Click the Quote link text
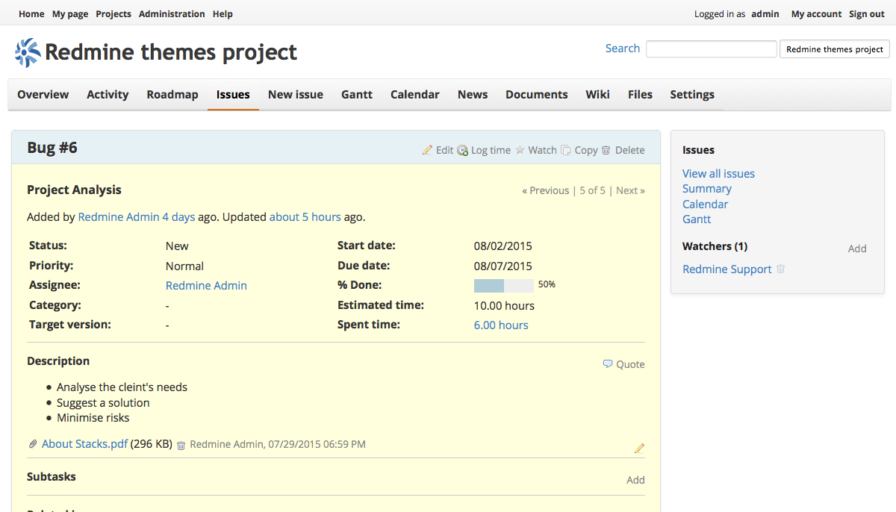The image size is (896, 512). pos(630,364)
